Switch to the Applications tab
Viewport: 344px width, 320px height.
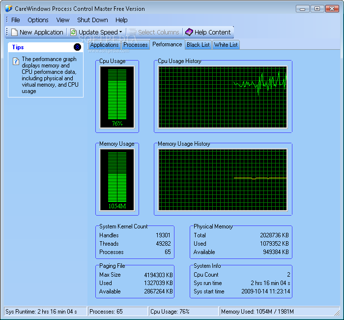point(104,45)
